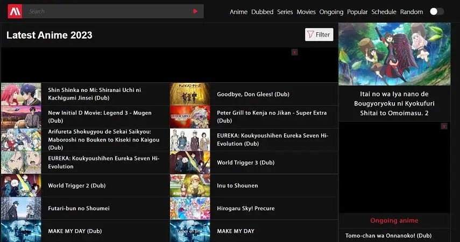Open New Initial D Movie Legend 3 thumbnail

(x=21, y=117)
